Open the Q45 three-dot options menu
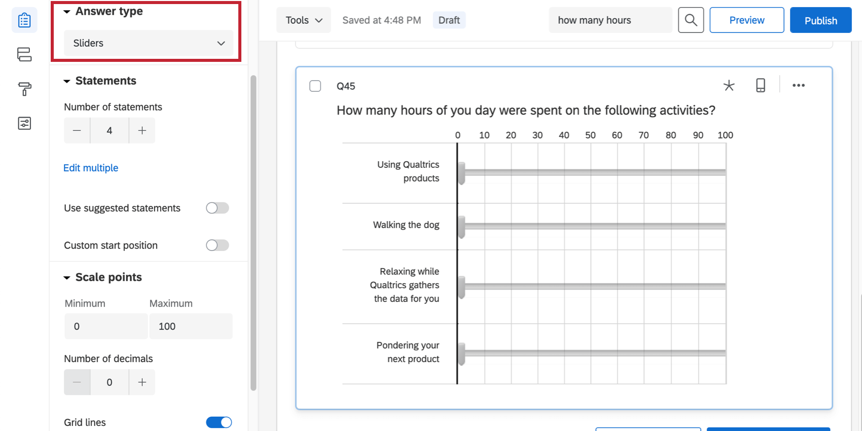Screen dimensions: 862x431 point(799,85)
